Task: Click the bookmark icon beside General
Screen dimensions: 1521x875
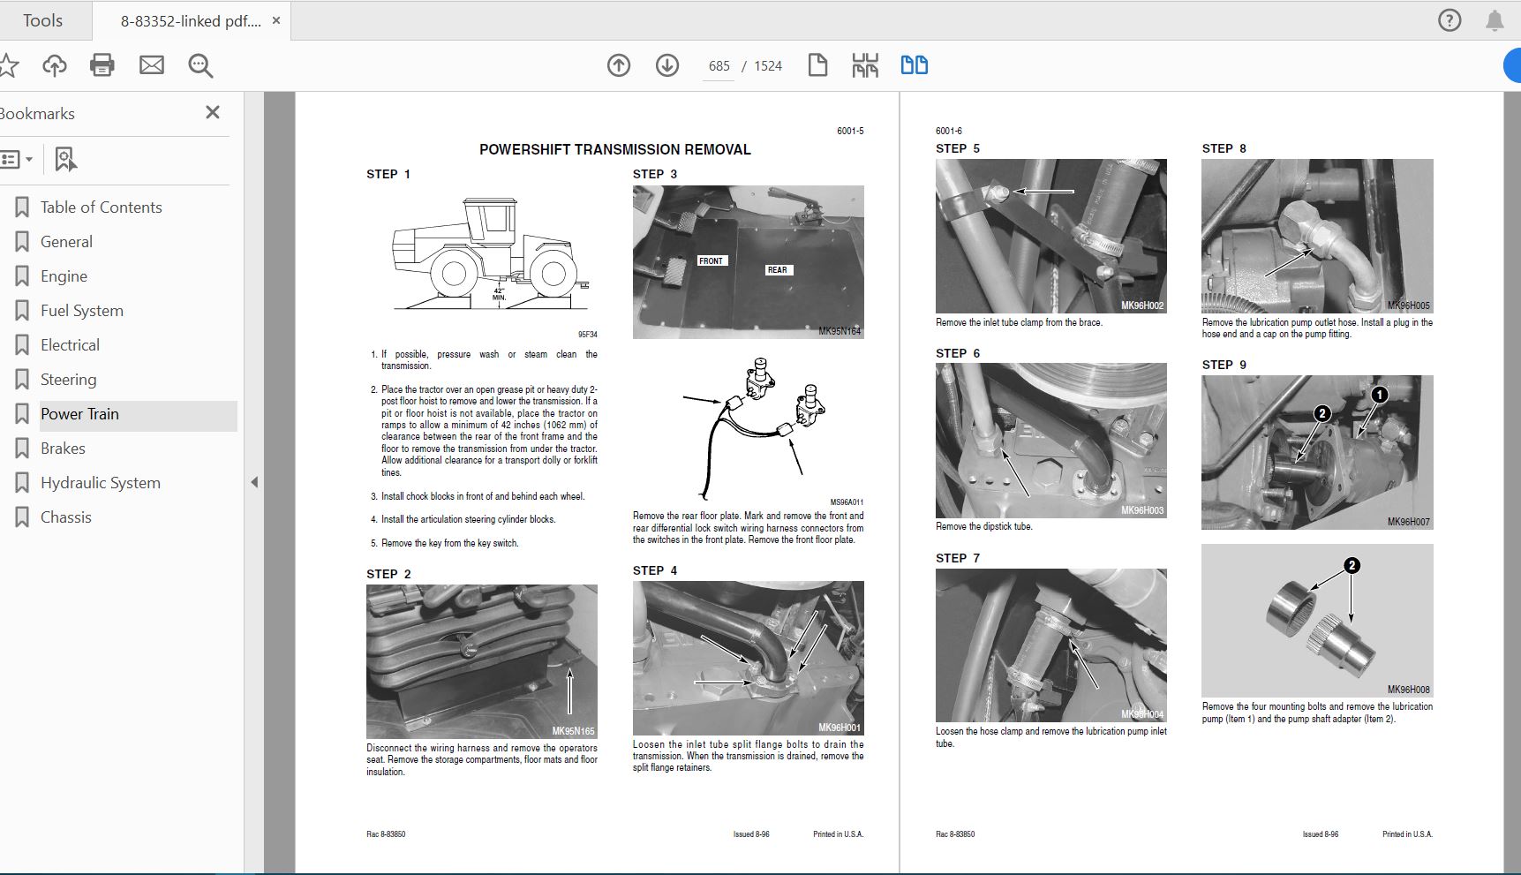Action: pos(22,242)
